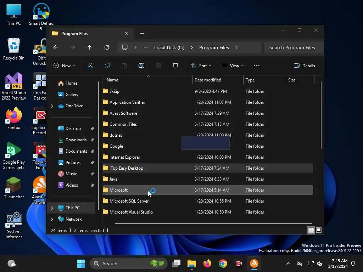Refresh the Program Files view

pyautogui.click(x=106, y=47)
